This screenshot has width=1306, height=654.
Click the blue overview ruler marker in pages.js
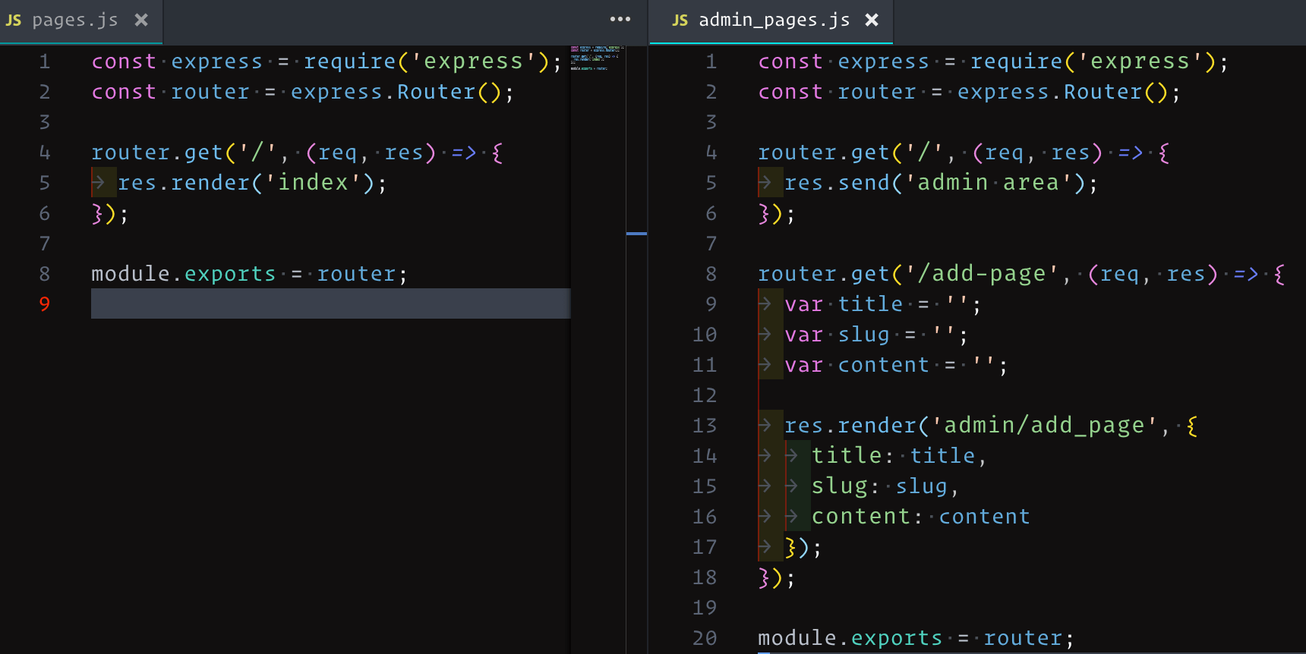[x=636, y=233]
